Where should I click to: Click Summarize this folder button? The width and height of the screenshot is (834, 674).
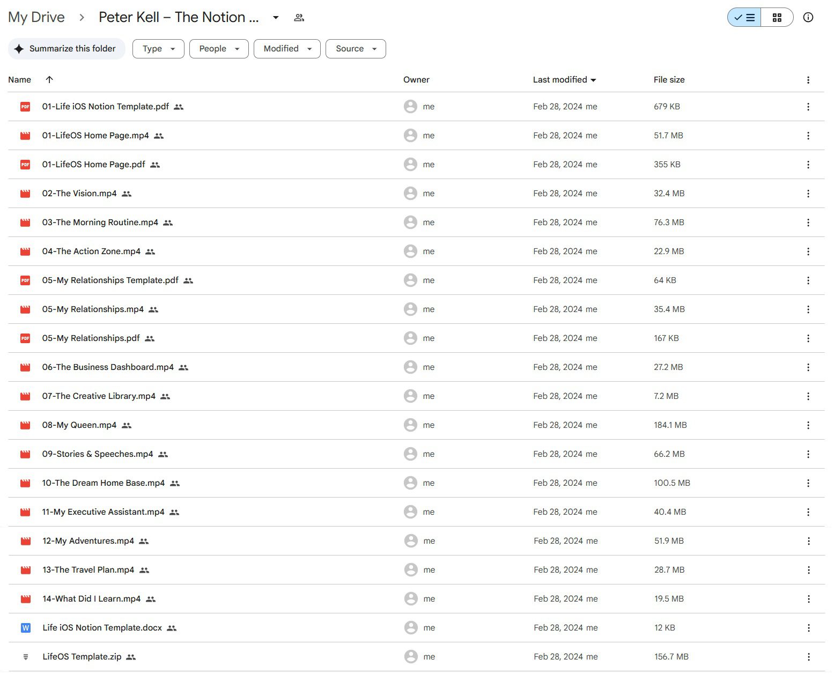pos(67,49)
